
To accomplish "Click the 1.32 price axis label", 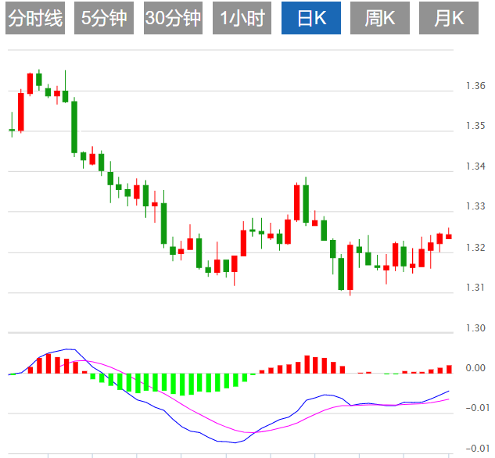I will (x=475, y=247).
